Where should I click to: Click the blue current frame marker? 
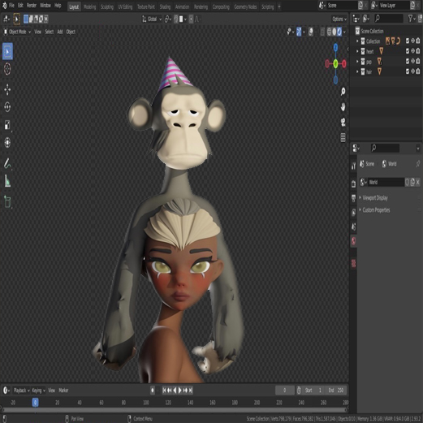35,403
